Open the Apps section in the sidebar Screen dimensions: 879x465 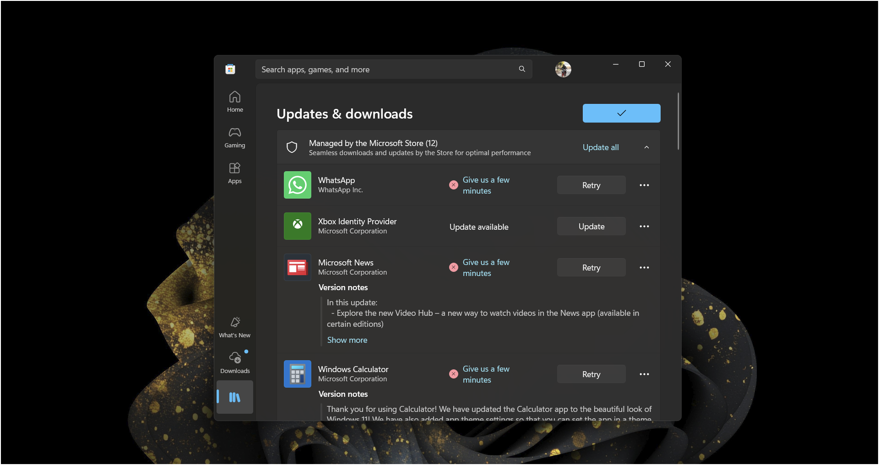pos(235,173)
